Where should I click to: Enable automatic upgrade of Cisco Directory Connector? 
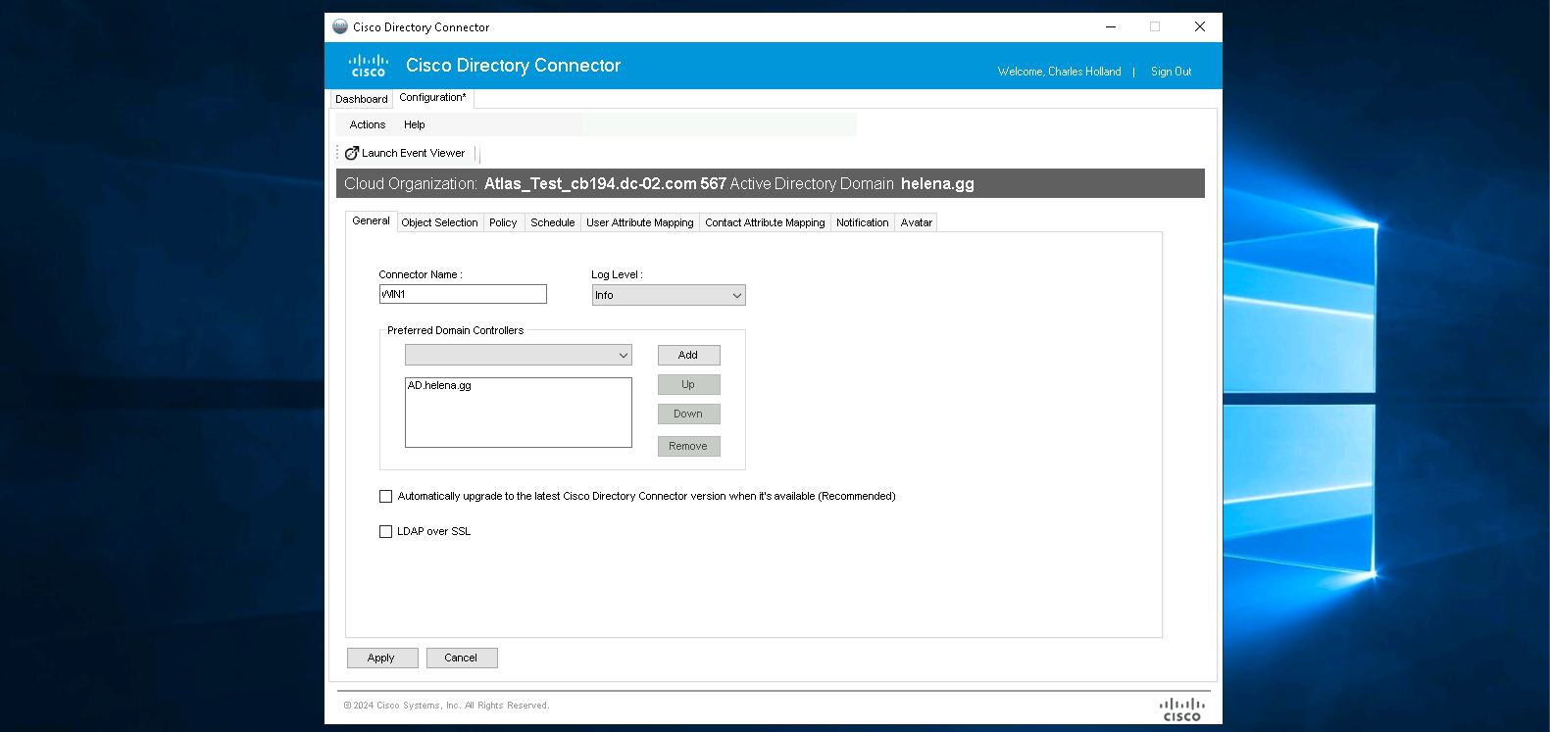tap(386, 497)
